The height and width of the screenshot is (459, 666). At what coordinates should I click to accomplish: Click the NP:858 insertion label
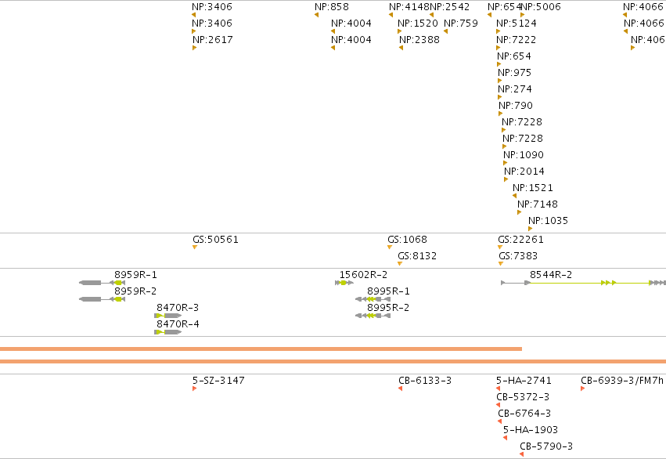[x=332, y=7]
